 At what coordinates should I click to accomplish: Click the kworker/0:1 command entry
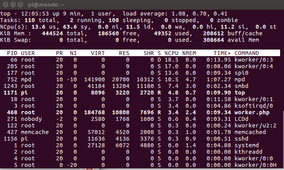[x=254, y=99]
